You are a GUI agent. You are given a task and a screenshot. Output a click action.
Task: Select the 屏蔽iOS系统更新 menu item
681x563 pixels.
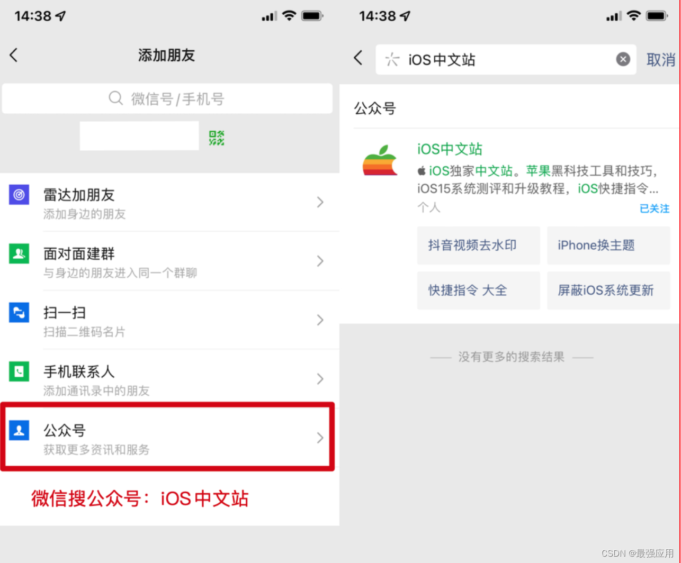(x=608, y=290)
